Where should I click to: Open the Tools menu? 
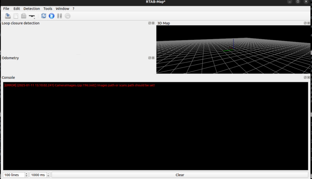click(48, 9)
